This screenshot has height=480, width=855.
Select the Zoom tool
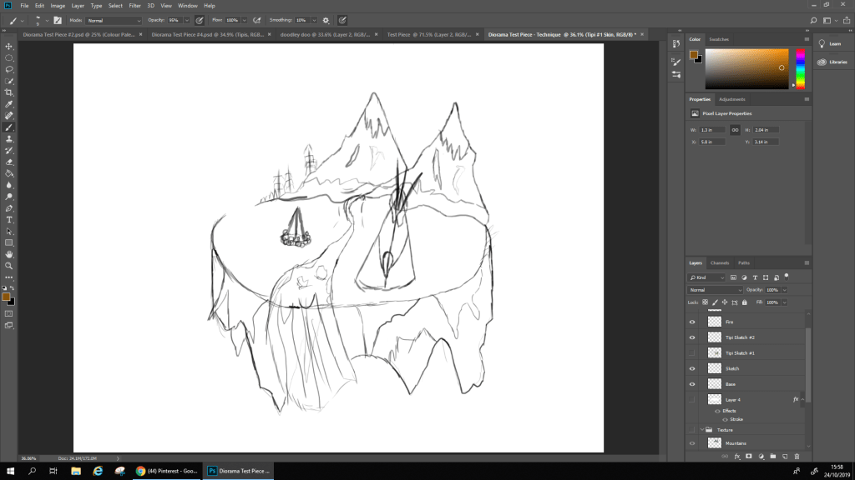coord(9,265)
